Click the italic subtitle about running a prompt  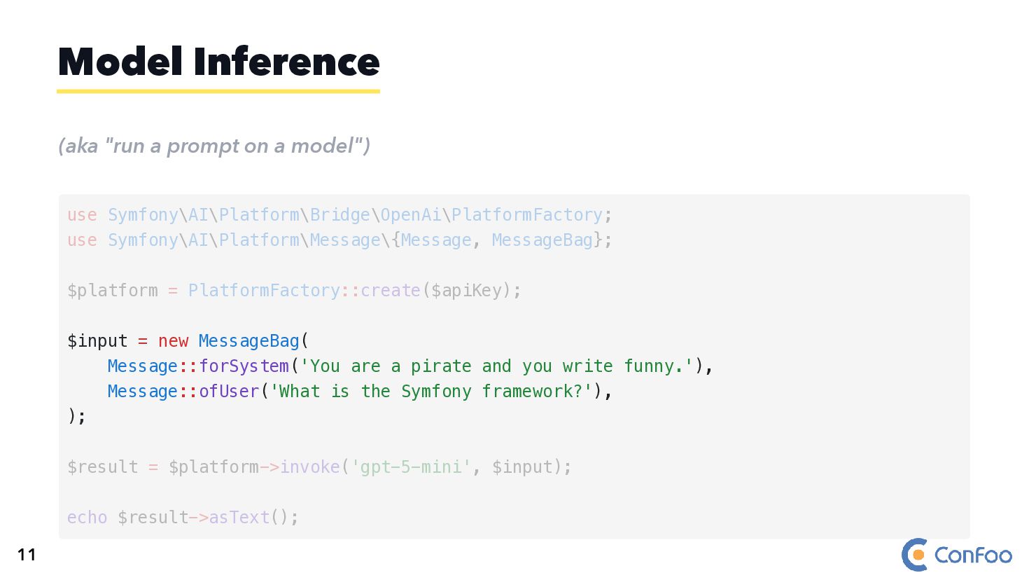point(214,146)
